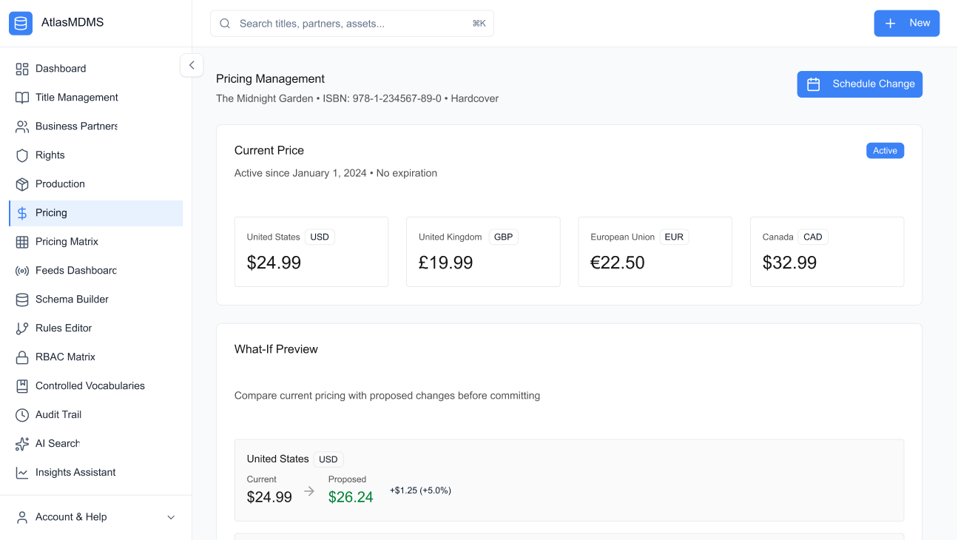Click the Schedule Change button
The image size is (958, 540).
point(860,84)
